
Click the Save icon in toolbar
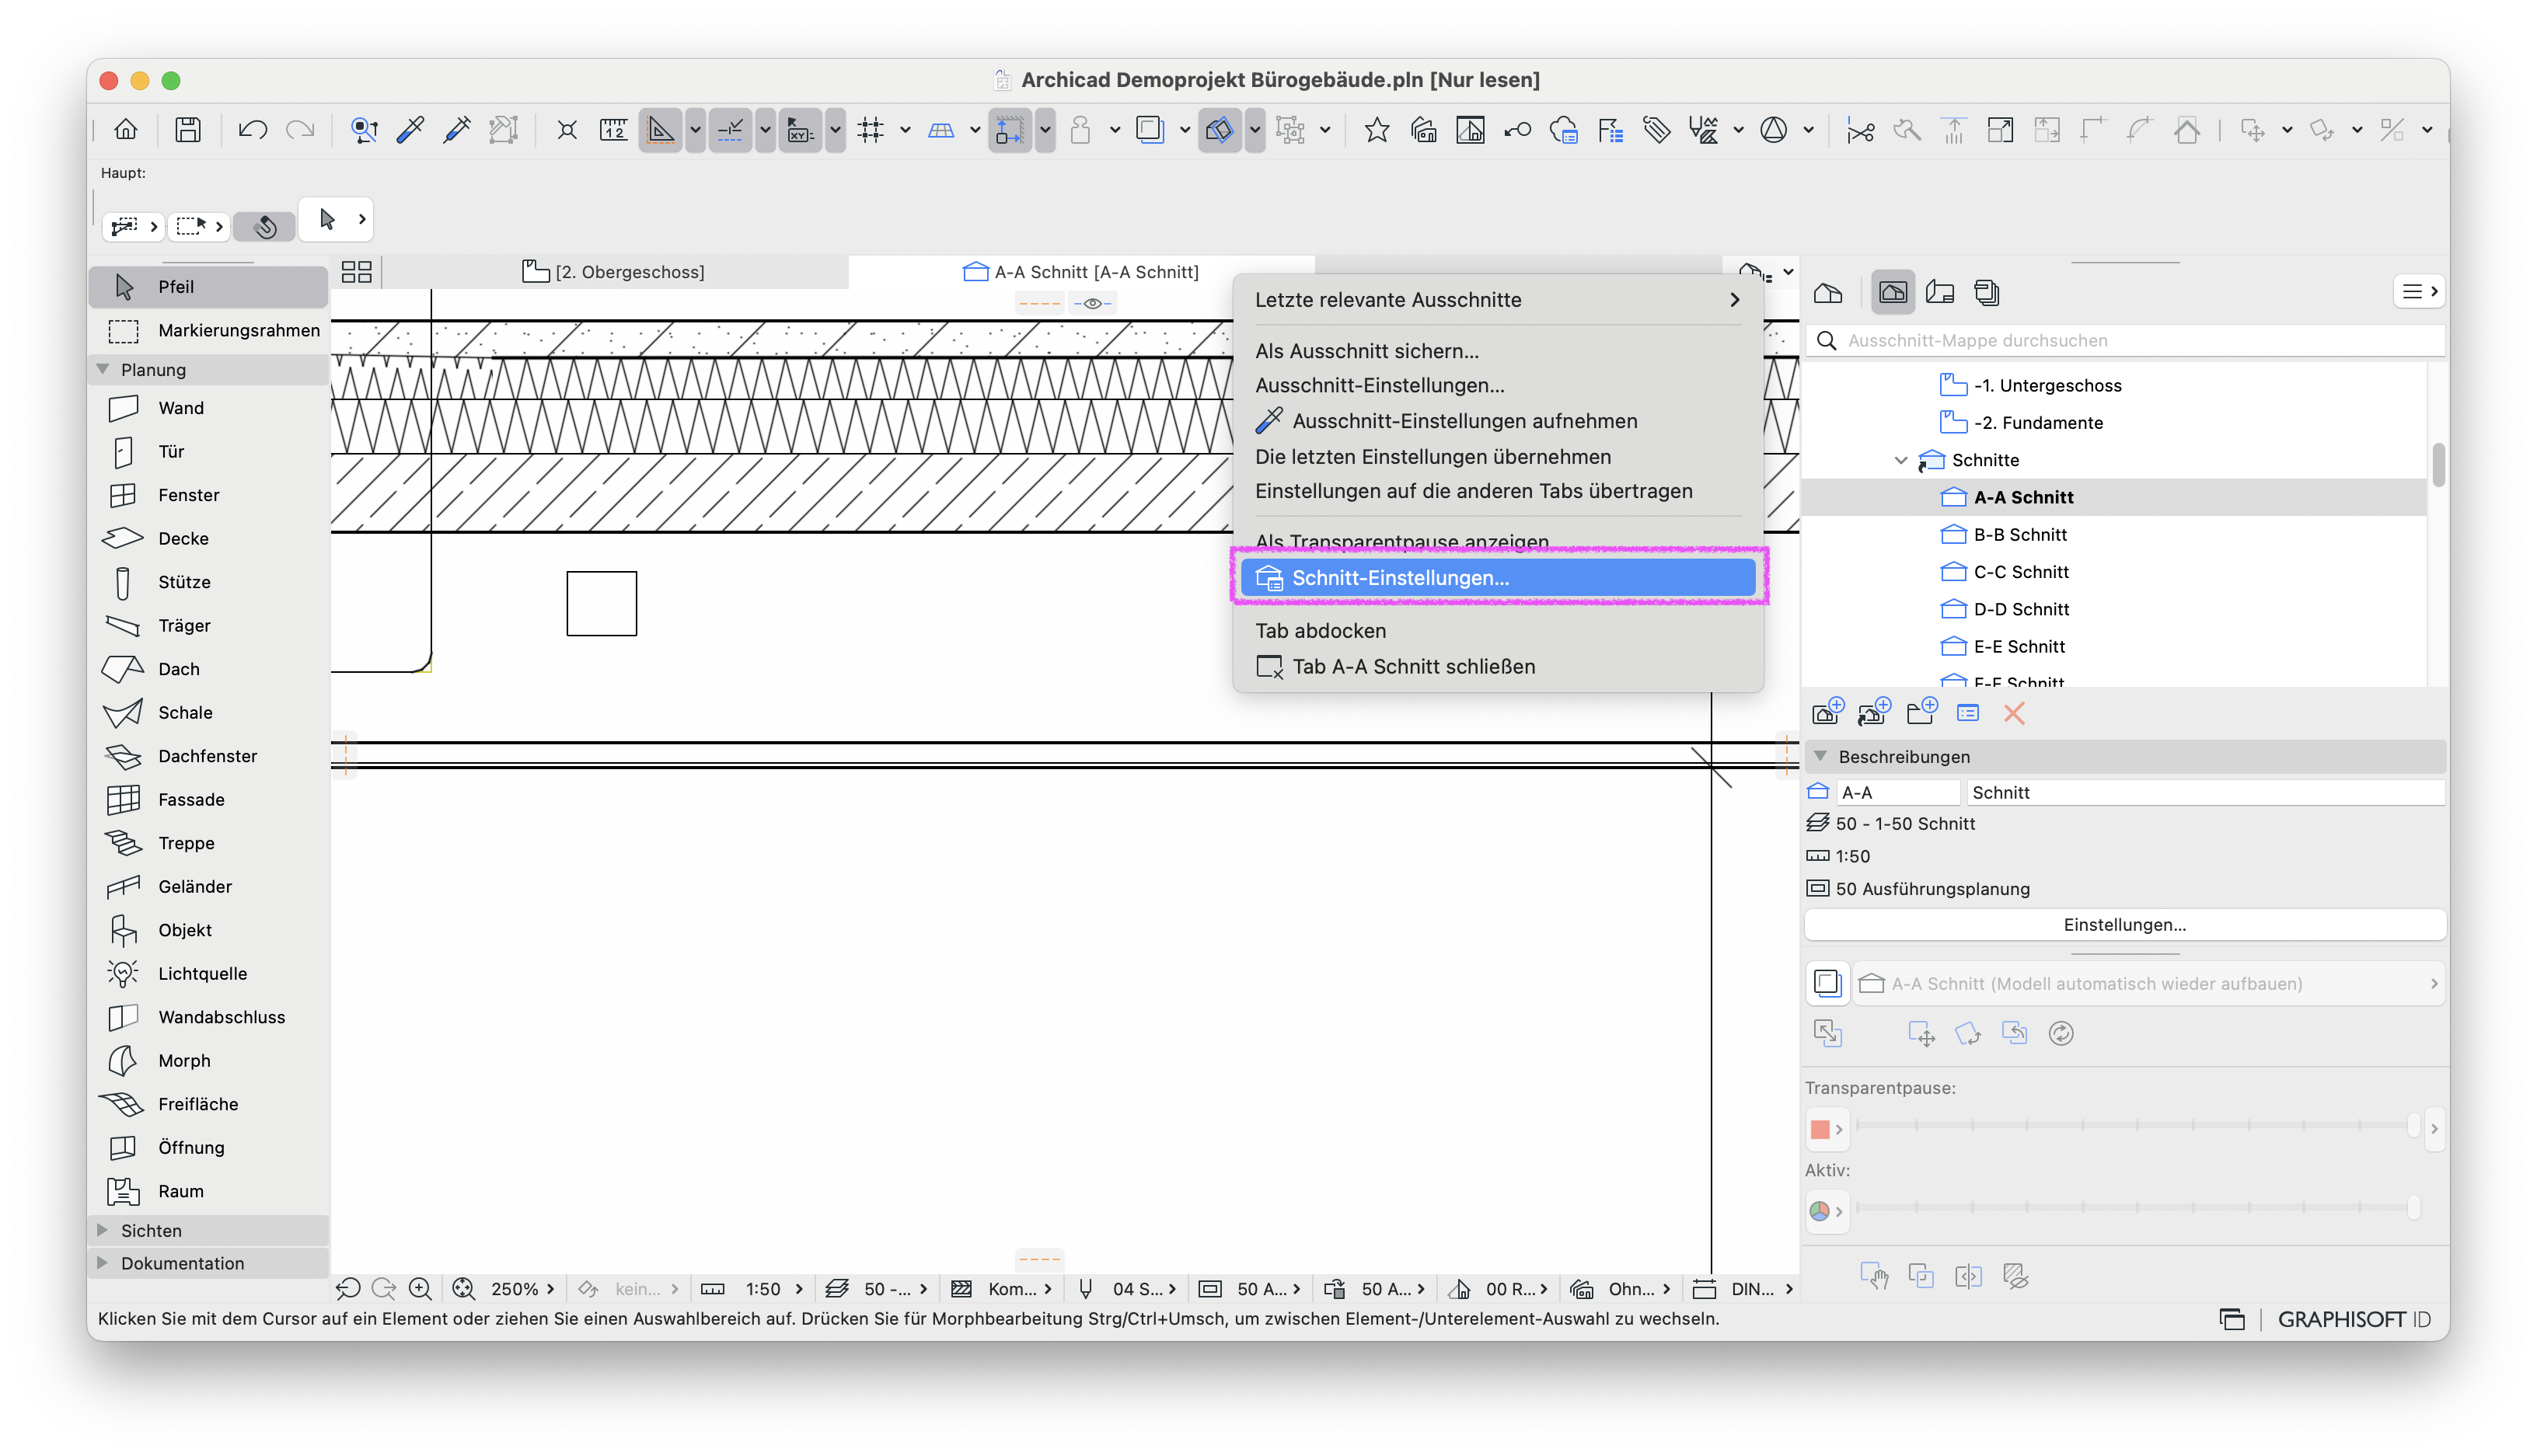pos(187,130)
